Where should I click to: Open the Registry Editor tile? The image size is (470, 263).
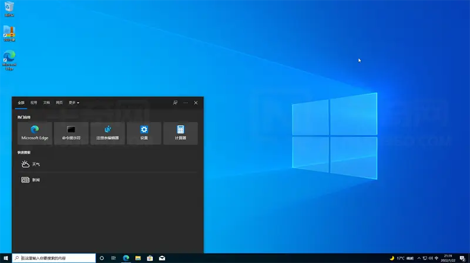click(x=108, y=133)
